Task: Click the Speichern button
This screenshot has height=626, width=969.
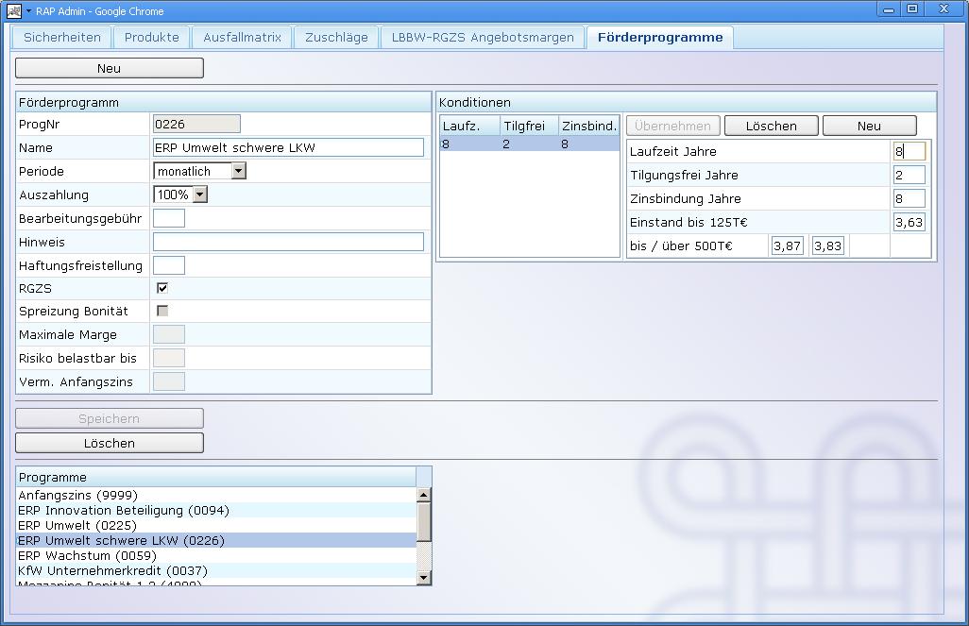Action: 110,418
